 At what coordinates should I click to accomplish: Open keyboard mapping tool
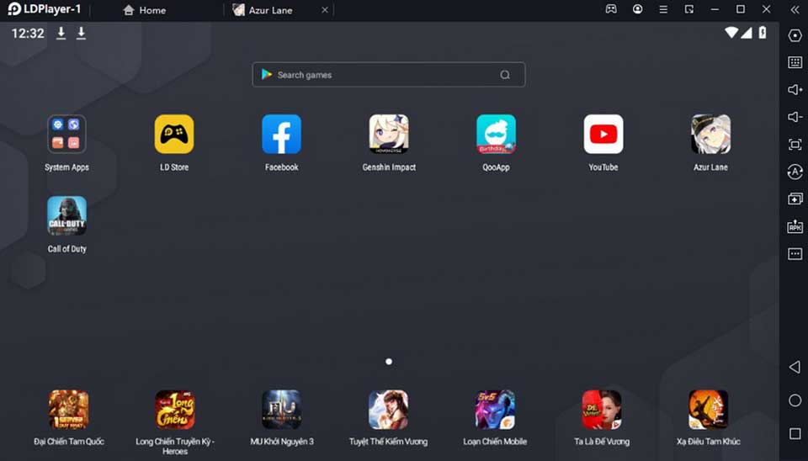click(x=795, y=63)
